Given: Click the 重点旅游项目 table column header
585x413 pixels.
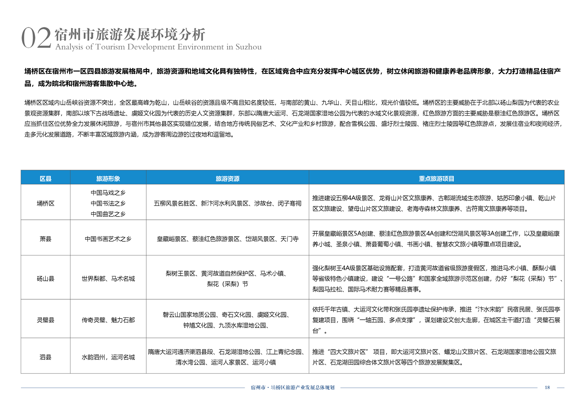Looking at the screenshot, I should [436, 179].
